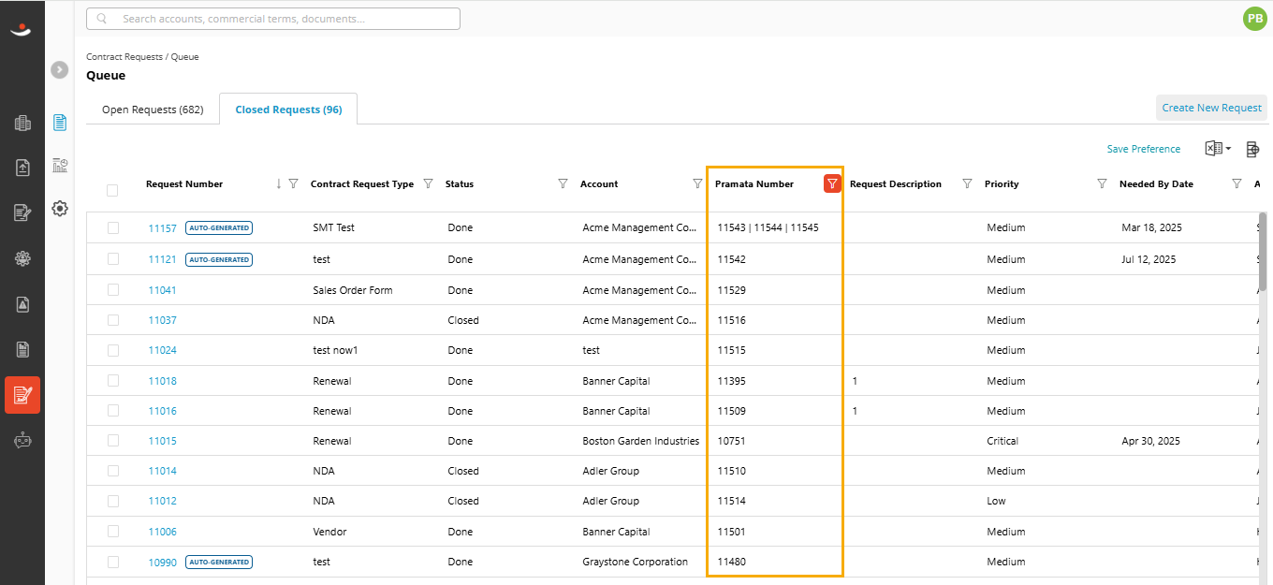Select the cell '11543 | 11544 | 11545'
Image resolution: width=1273 pixels, height=585 pixels.
point(768,227)
